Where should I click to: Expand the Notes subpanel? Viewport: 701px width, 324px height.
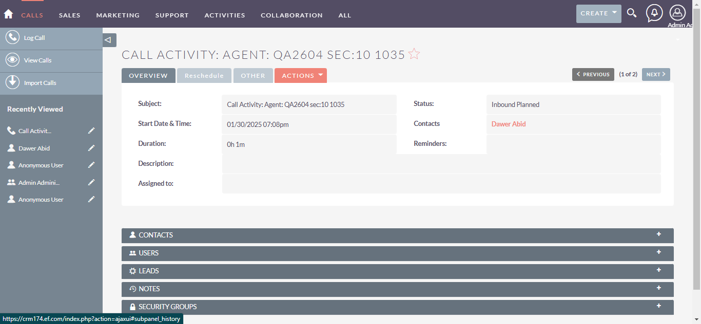[658, 288]
